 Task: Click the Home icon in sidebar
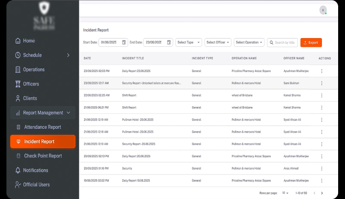pyautogui.click(x=18, y=41)
